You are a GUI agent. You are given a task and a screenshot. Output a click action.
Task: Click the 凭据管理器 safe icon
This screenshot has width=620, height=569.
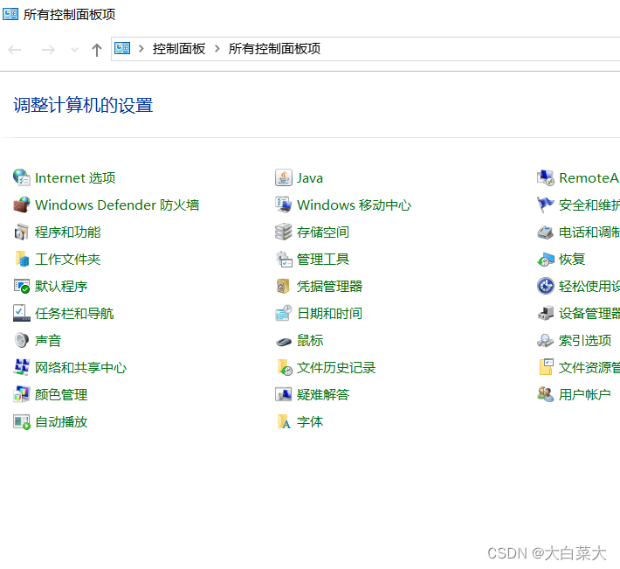[x=284, y=286]
